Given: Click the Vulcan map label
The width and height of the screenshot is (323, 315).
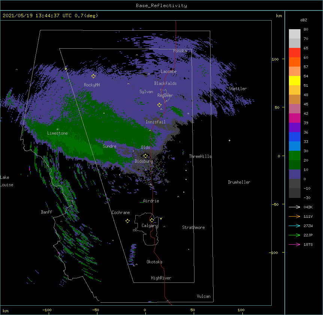Looking at the screenshot, I should 203,296.
